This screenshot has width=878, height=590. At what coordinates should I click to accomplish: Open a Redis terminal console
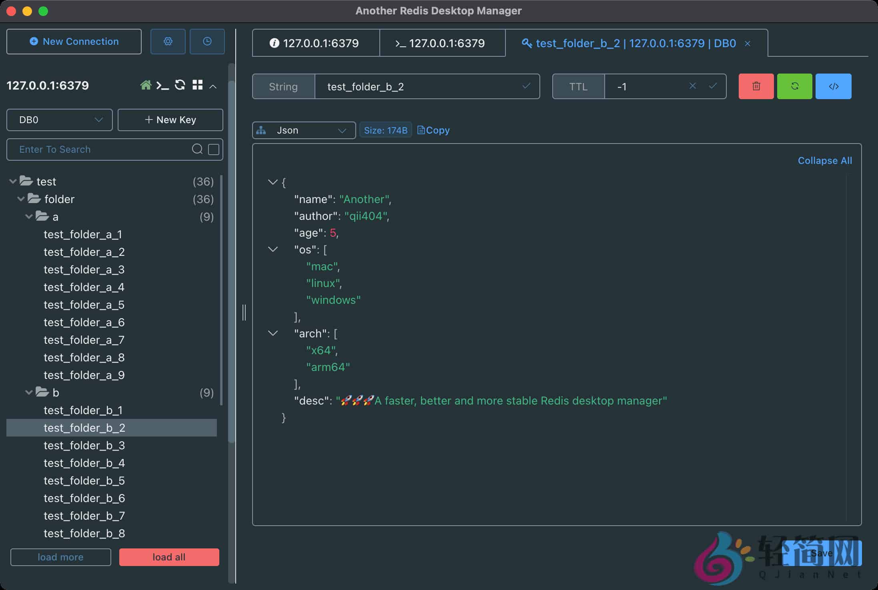pos(163,85)
